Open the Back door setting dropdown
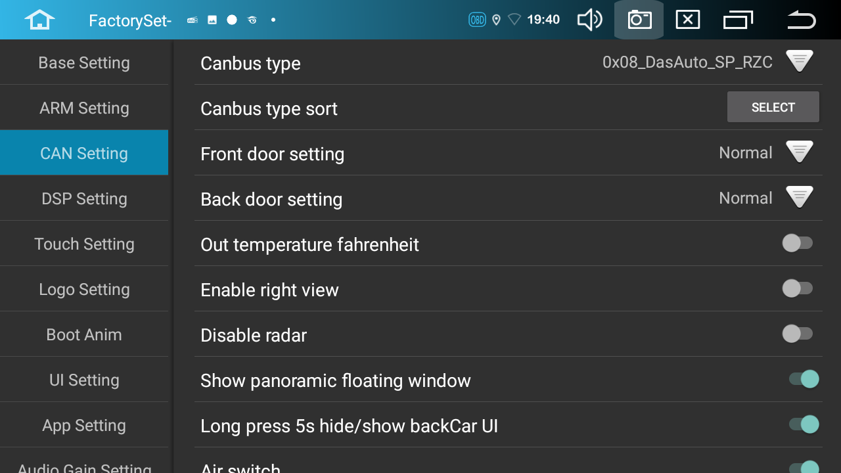Screen dimensions: 841x473 [x=800, y=197]
